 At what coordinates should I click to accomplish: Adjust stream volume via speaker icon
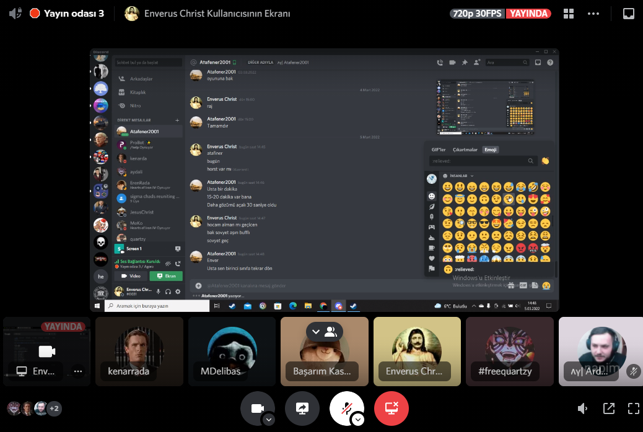click(582, 408)
